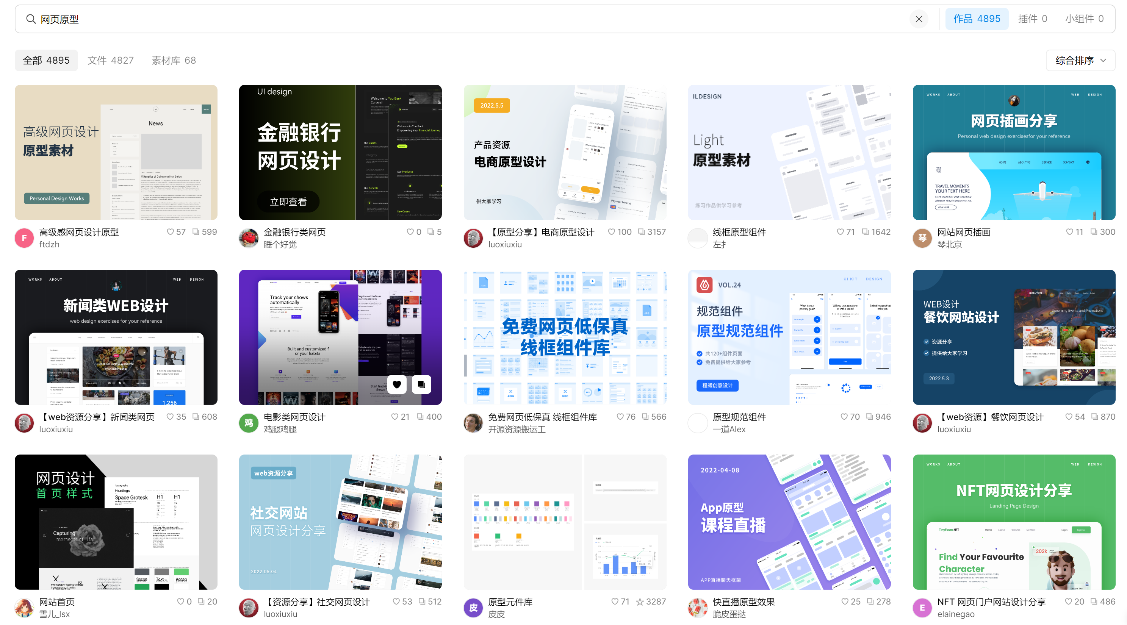Like 【原型分享】电商原型设计 via heart icon
The width and height of the screenshot is (1127, 625).
(x=611, y=232)
